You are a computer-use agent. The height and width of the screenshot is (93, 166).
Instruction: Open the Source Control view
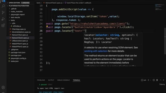pos(3,13)
